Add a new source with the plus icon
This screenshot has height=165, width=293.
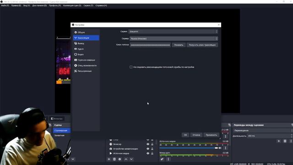[109, 159]
